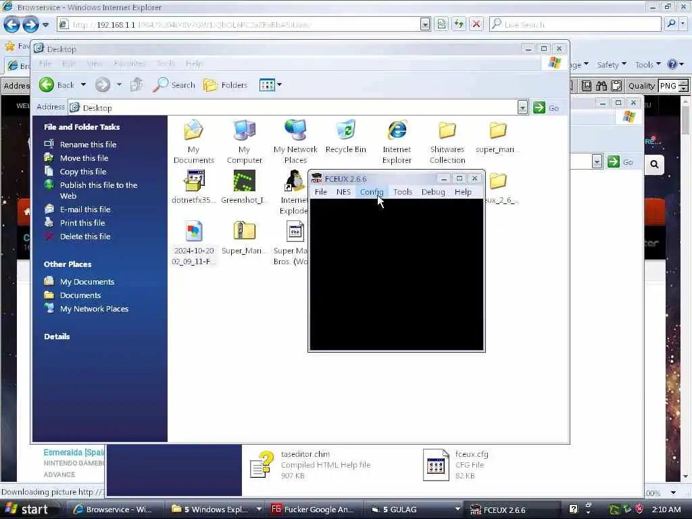This screenshot has height=519, width=692.
Task: Click the Go button in Desktop window
Action: click(546, 107)
